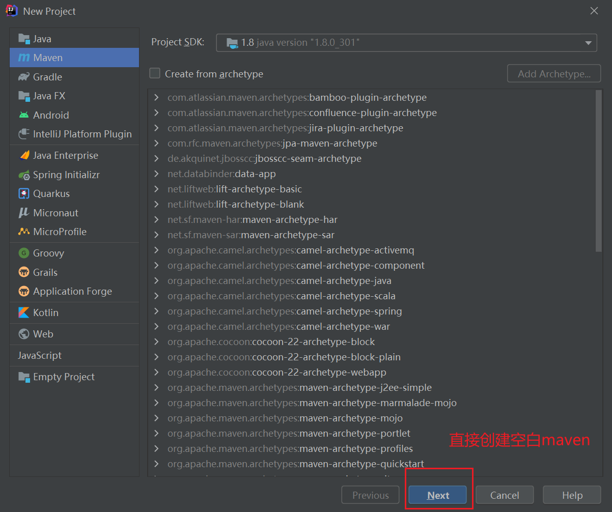
Task: Select the JavaScript project type
Action: coord(74,355)
